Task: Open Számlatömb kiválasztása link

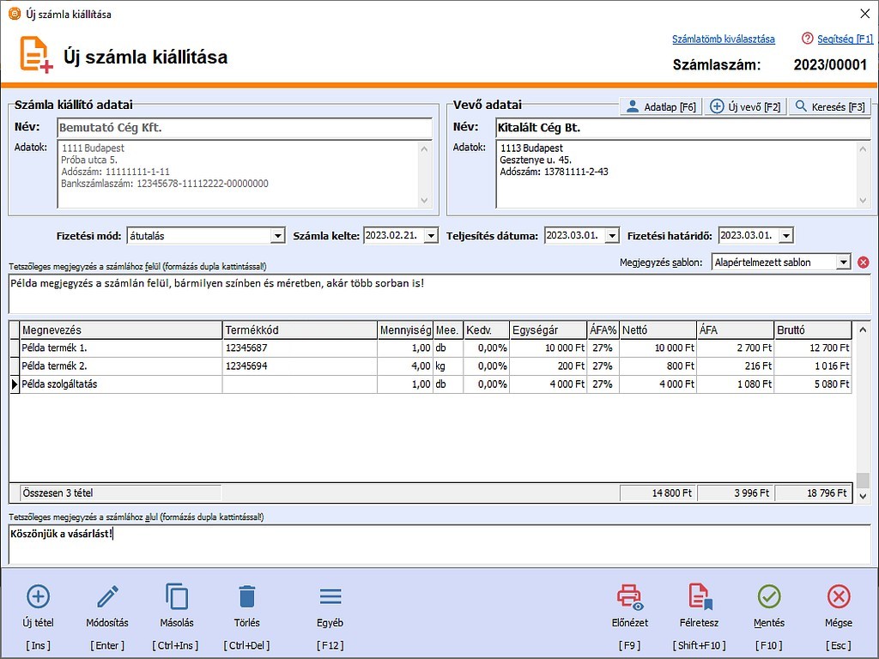Action: pyautogui.click(x=724, y=39)
